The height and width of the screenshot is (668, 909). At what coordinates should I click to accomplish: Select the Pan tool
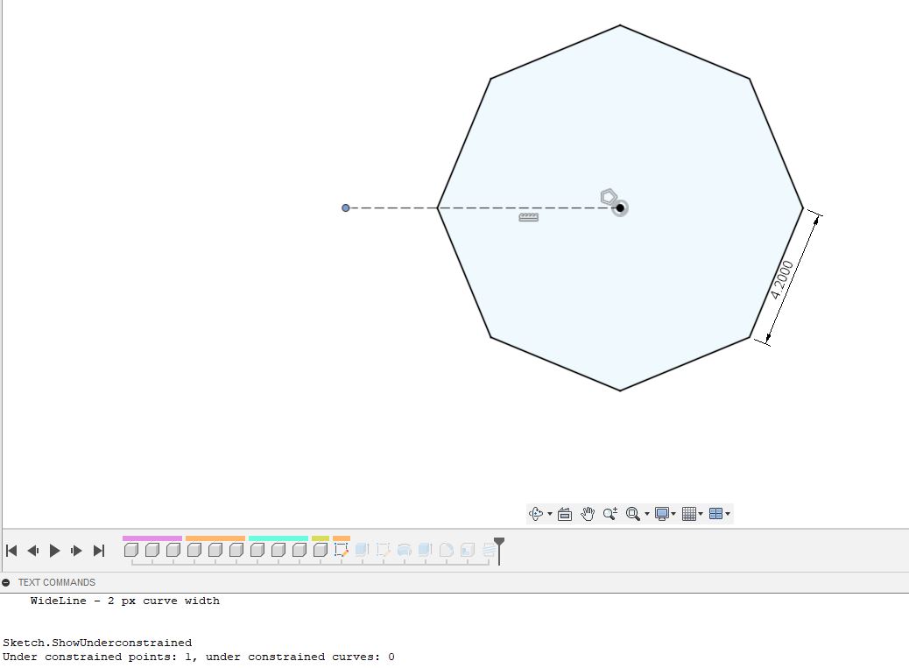(587, 513)
